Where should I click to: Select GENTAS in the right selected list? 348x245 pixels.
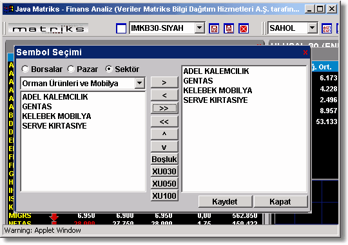(198, 81)
